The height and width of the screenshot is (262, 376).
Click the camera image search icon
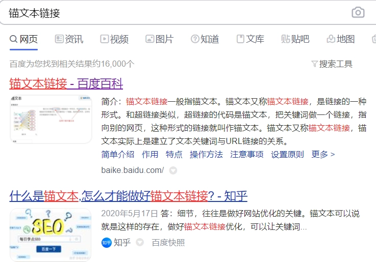pyautogui.click(x=358, y=12)
